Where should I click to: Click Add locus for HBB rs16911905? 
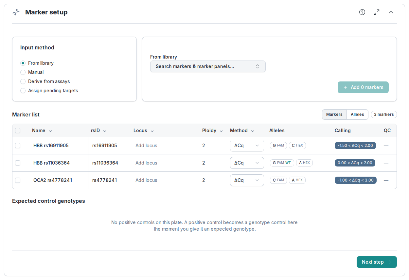[x=146, y=146]
